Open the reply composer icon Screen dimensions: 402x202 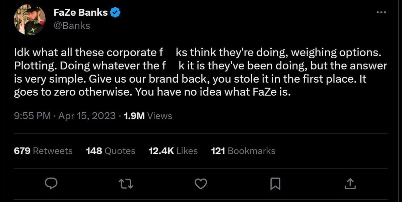[51, 184]
